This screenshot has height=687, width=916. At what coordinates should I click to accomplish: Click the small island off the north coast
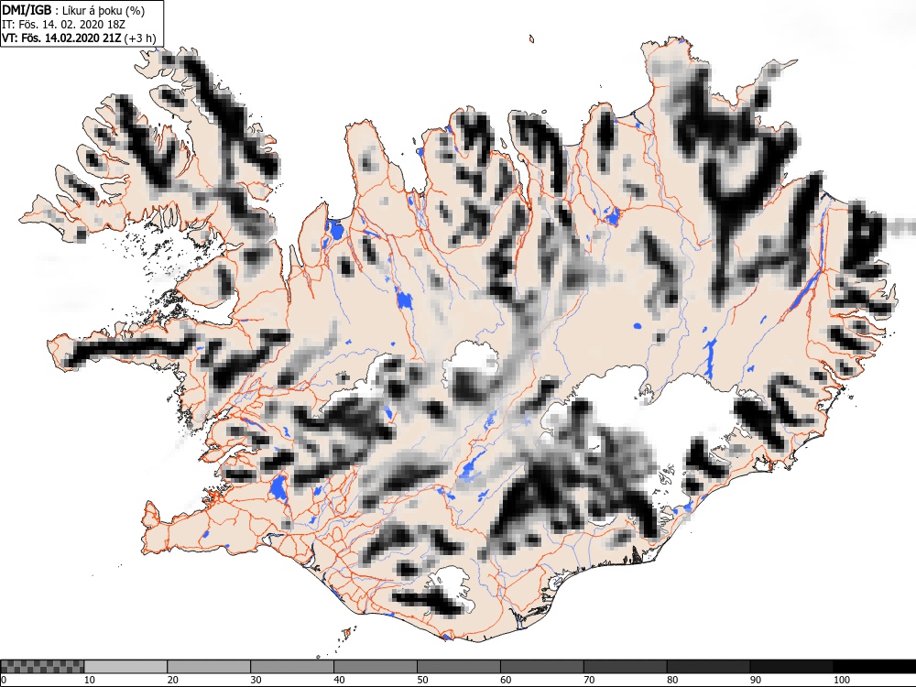click(x=531, y=39)
